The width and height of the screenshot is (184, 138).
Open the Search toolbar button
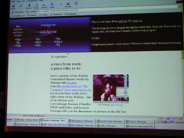[44, 6]
